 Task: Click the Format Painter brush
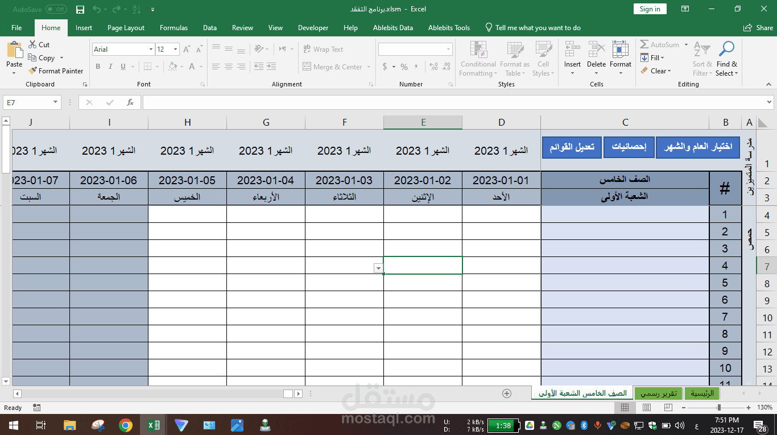32,71
